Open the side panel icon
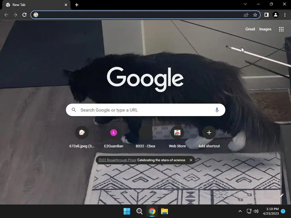The width and height of the screenshot is (291, 218). [267, 15]
